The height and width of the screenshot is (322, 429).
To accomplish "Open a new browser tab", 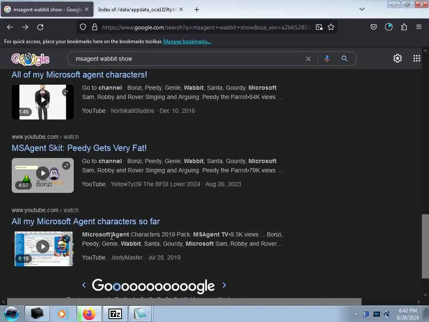I will (x=196, y=10).
